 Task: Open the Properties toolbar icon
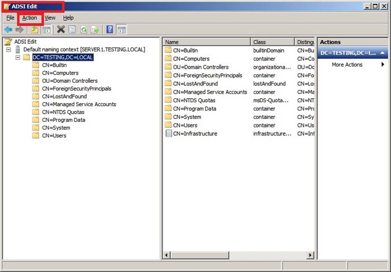pyautogui.click(x=72, y=30)
